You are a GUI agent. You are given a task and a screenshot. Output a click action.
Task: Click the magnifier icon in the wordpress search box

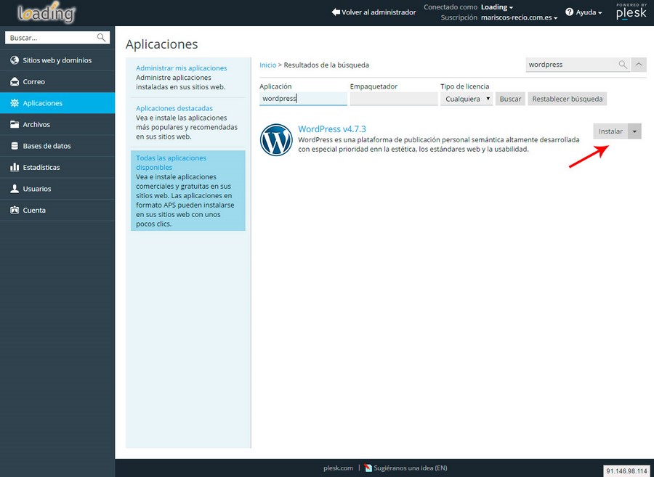click(x=623, y=65)
